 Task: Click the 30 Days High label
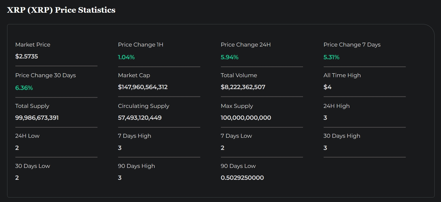pos(342,136)
